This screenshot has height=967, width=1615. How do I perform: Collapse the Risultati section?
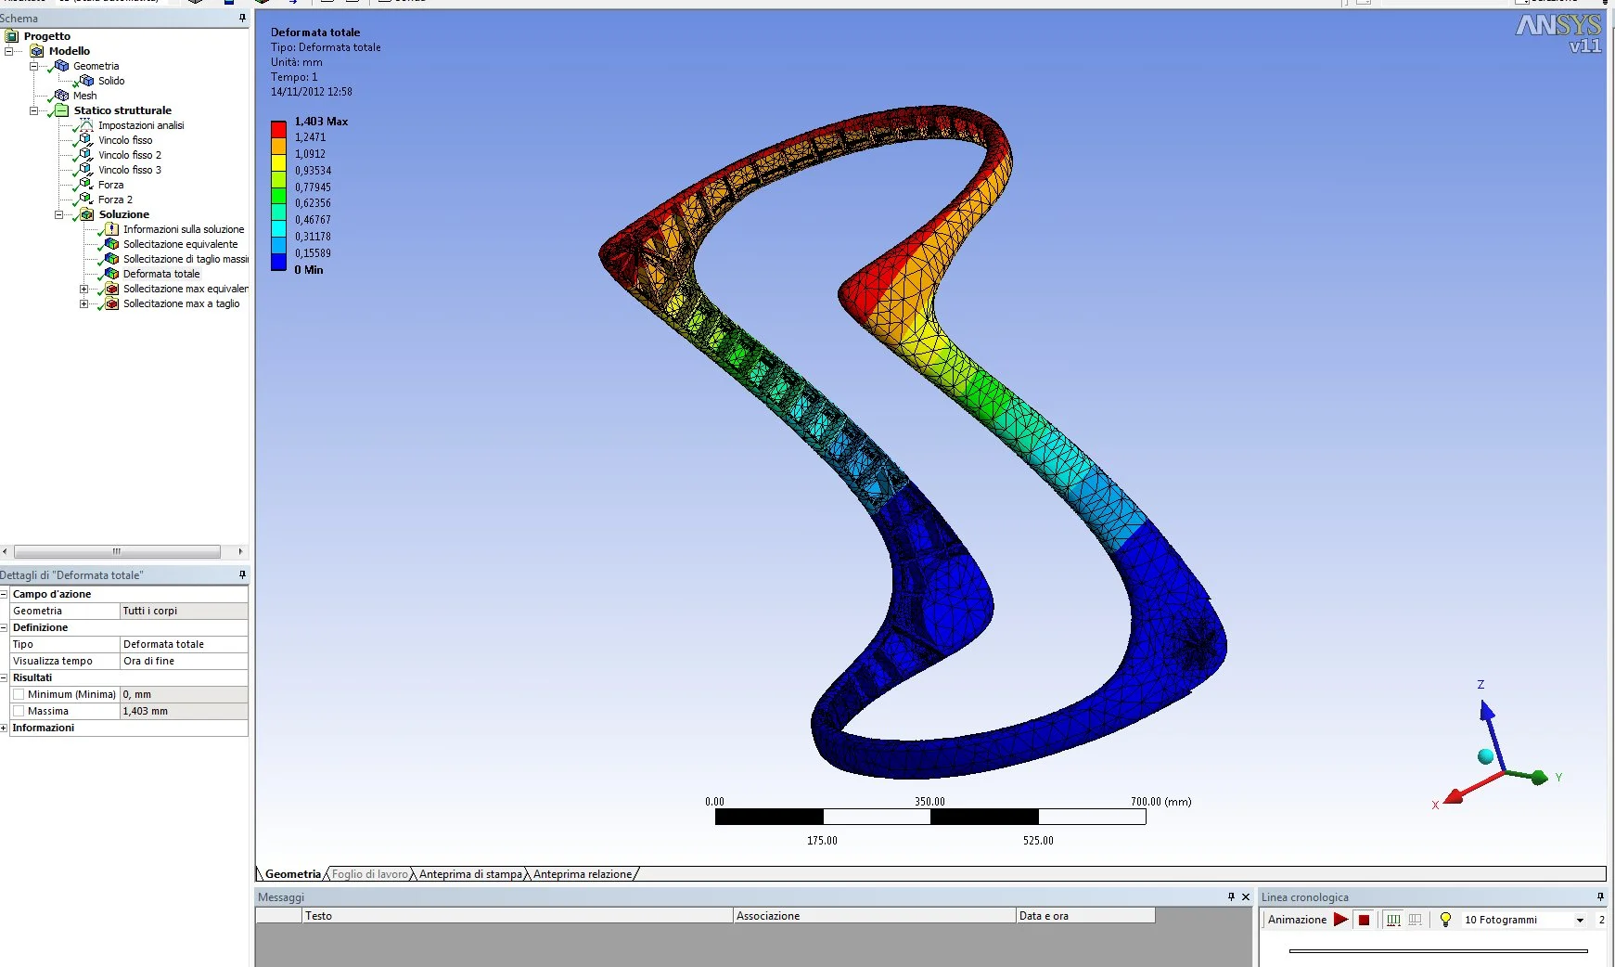4,677
